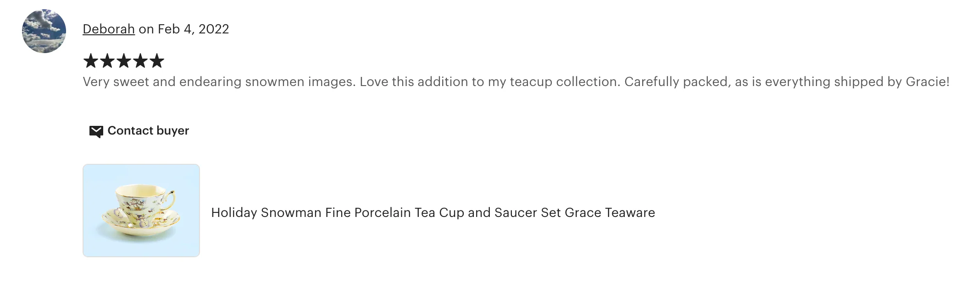Click Deborah's cloud photo profile avatar
Image resolution: width=977 pixels, height=303 pixels.
click(44, 31)
